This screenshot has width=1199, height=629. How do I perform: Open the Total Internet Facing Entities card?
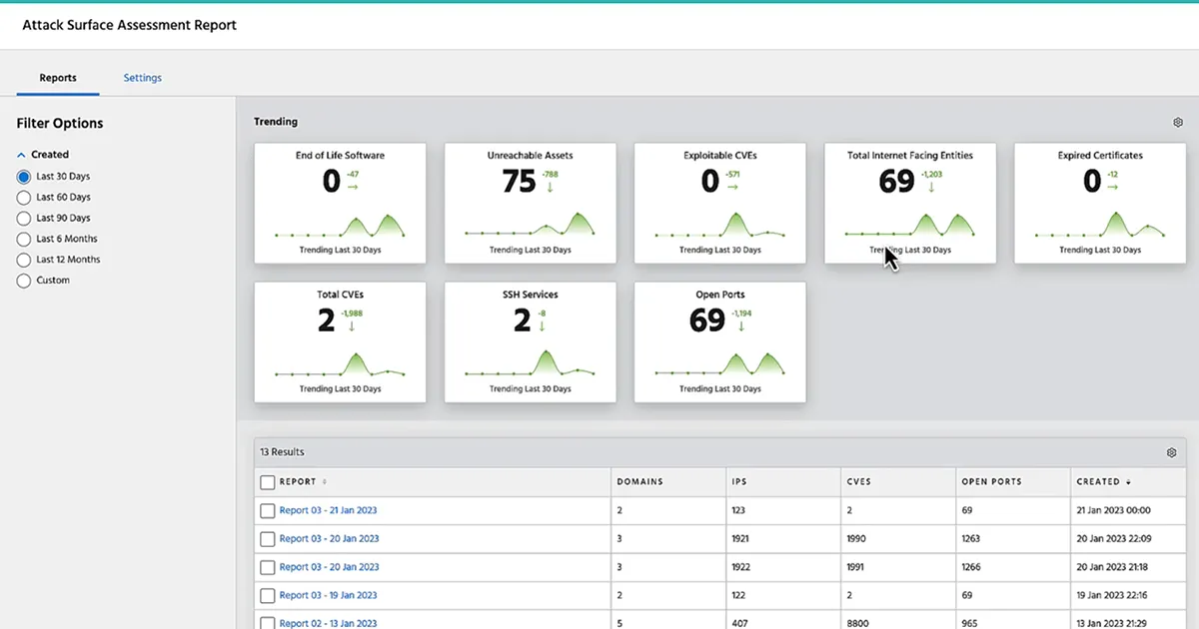coord(909,204)
